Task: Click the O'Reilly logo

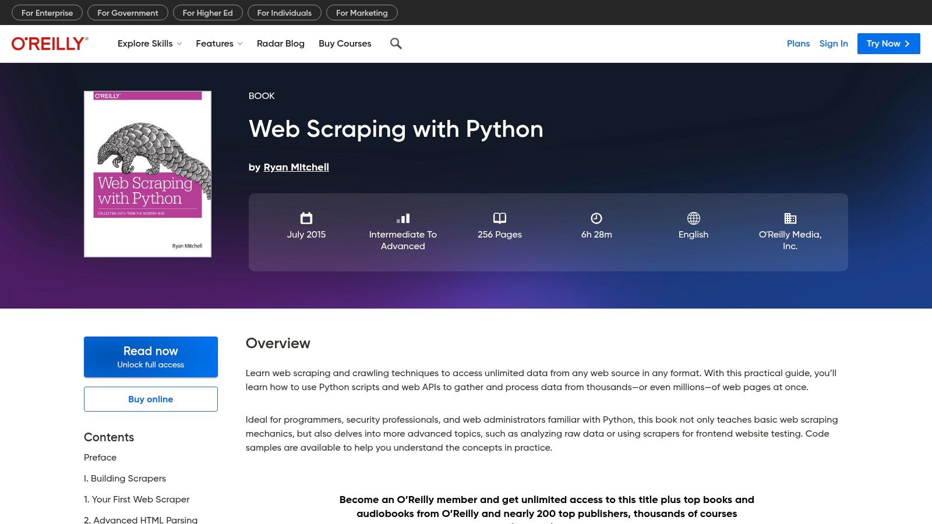Action: click(50, 44)
